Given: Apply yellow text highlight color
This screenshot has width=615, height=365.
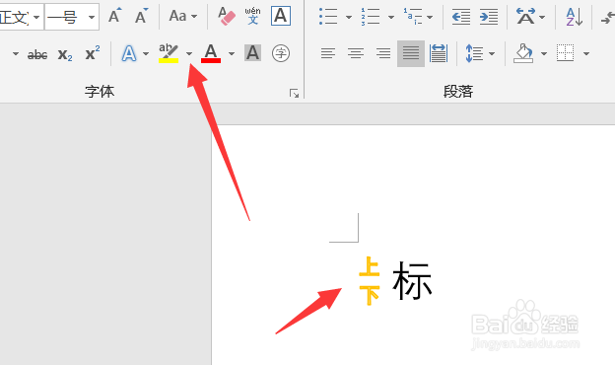Looking at the screenshot, I should coord(169,53).
